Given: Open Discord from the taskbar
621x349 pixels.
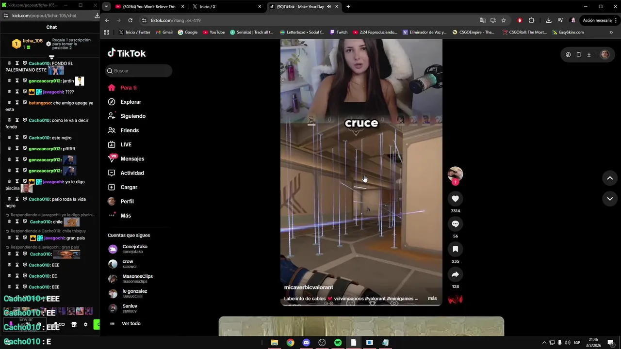Looking at the screenshot, I should click(x=306, y=343).
